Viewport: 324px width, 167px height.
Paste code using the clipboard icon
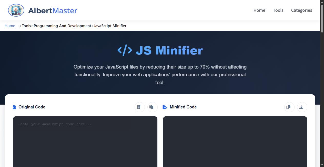152,107
